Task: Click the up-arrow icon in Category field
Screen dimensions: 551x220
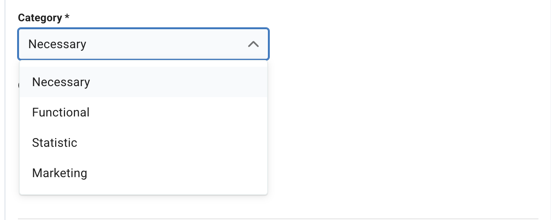Action: (253, 44)
